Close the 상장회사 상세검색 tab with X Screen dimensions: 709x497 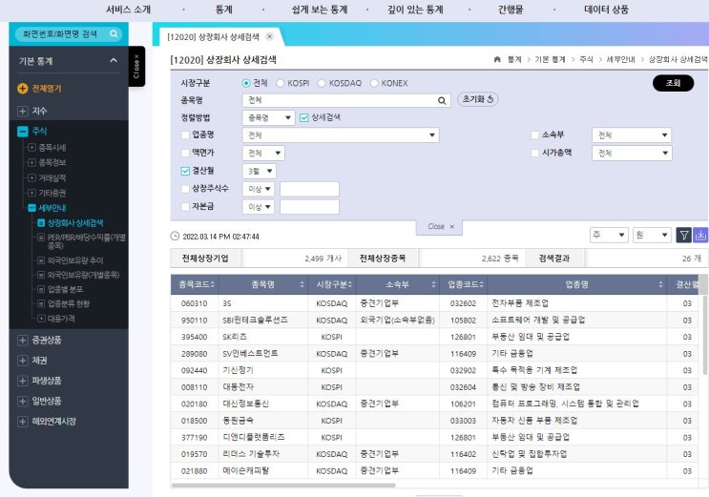tap(270, 36)
